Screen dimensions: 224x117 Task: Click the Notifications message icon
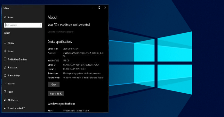click(5, 59)
